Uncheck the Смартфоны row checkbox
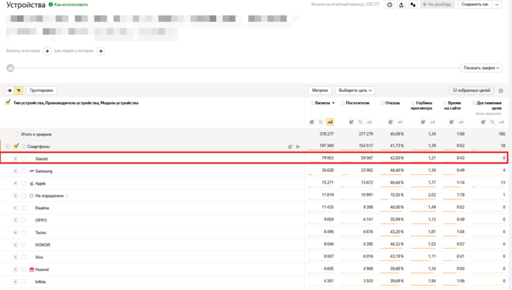This screenshot has height=290, width=512. [16, 146]
